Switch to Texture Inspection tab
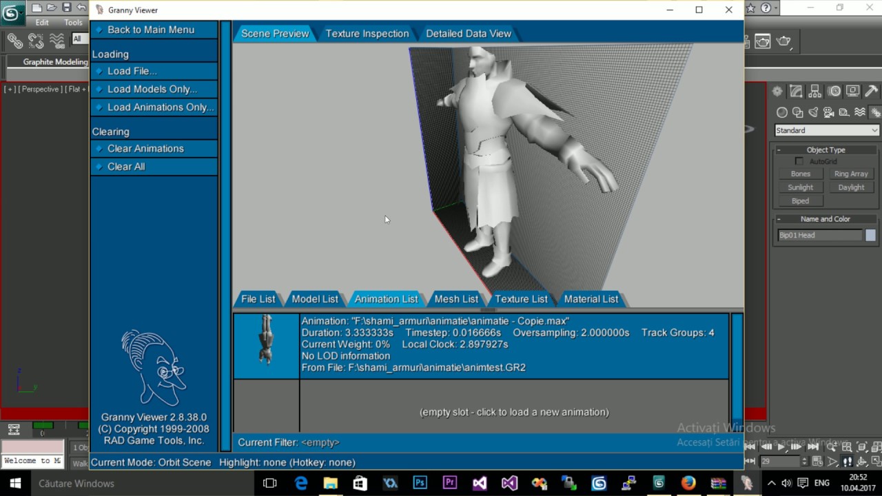Image resolution: width=882 pixels, height=496 pixels. coord(367,33)
